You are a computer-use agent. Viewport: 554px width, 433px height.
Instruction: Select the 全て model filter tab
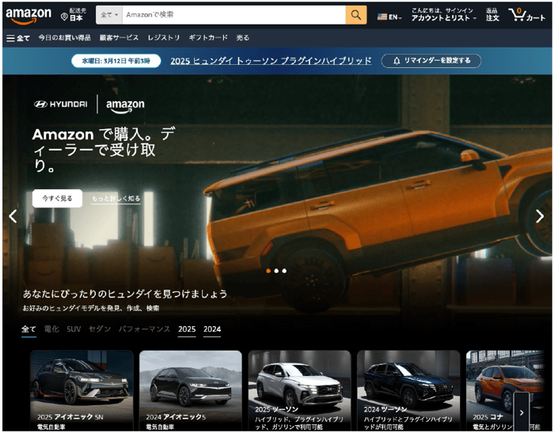[x=28, y=329]
